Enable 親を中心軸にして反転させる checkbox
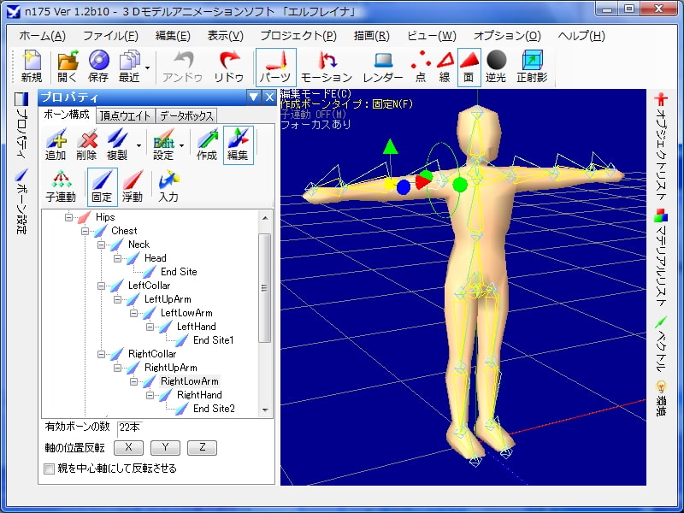Viewport: 684px width, 513px height. [49, 469]
